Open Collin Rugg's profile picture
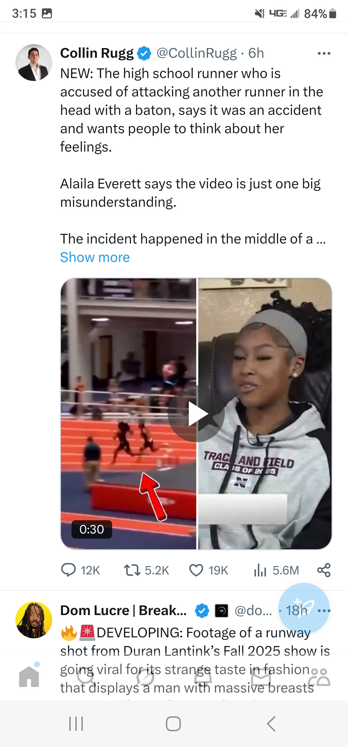The height and width of the screenshot is (747, 348). tap(34, 63)
